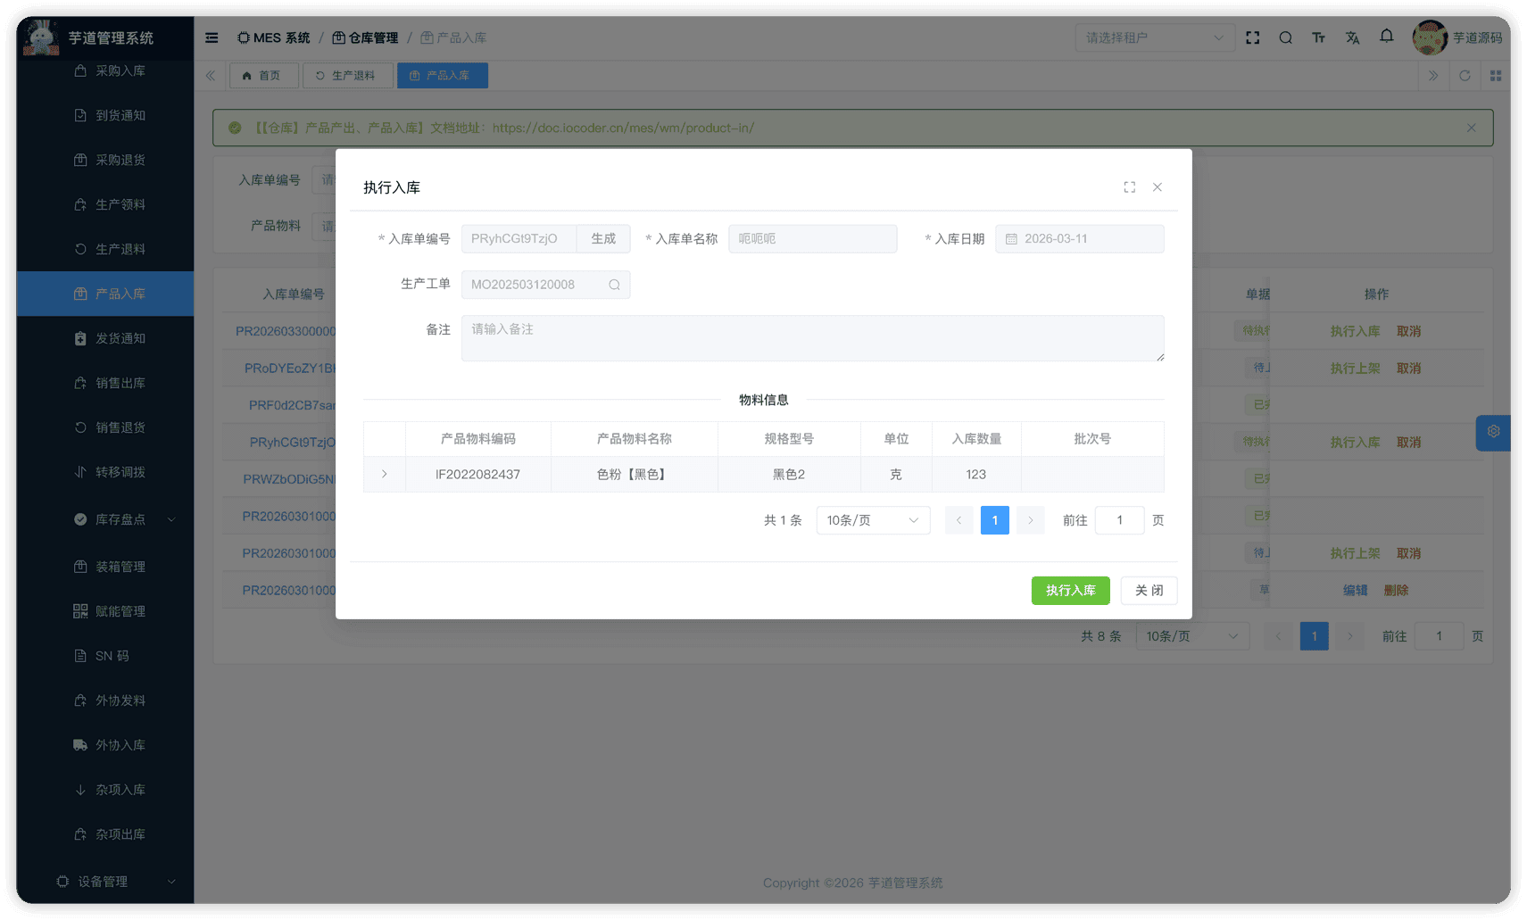
Task: Expand the IF2022082437 material row
Action: click(385, 475)
